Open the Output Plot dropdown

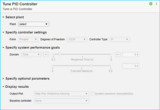62,94
